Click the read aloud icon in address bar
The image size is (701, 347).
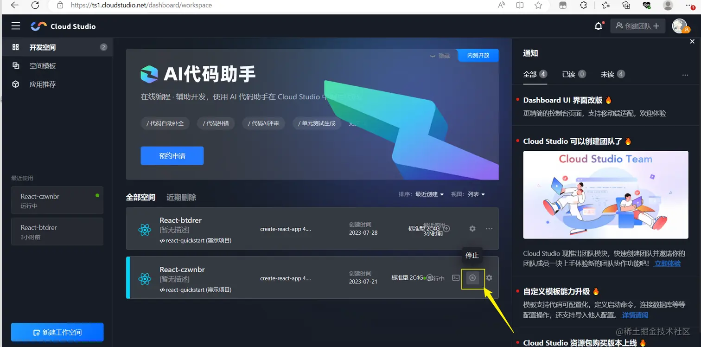coord(502,5)
